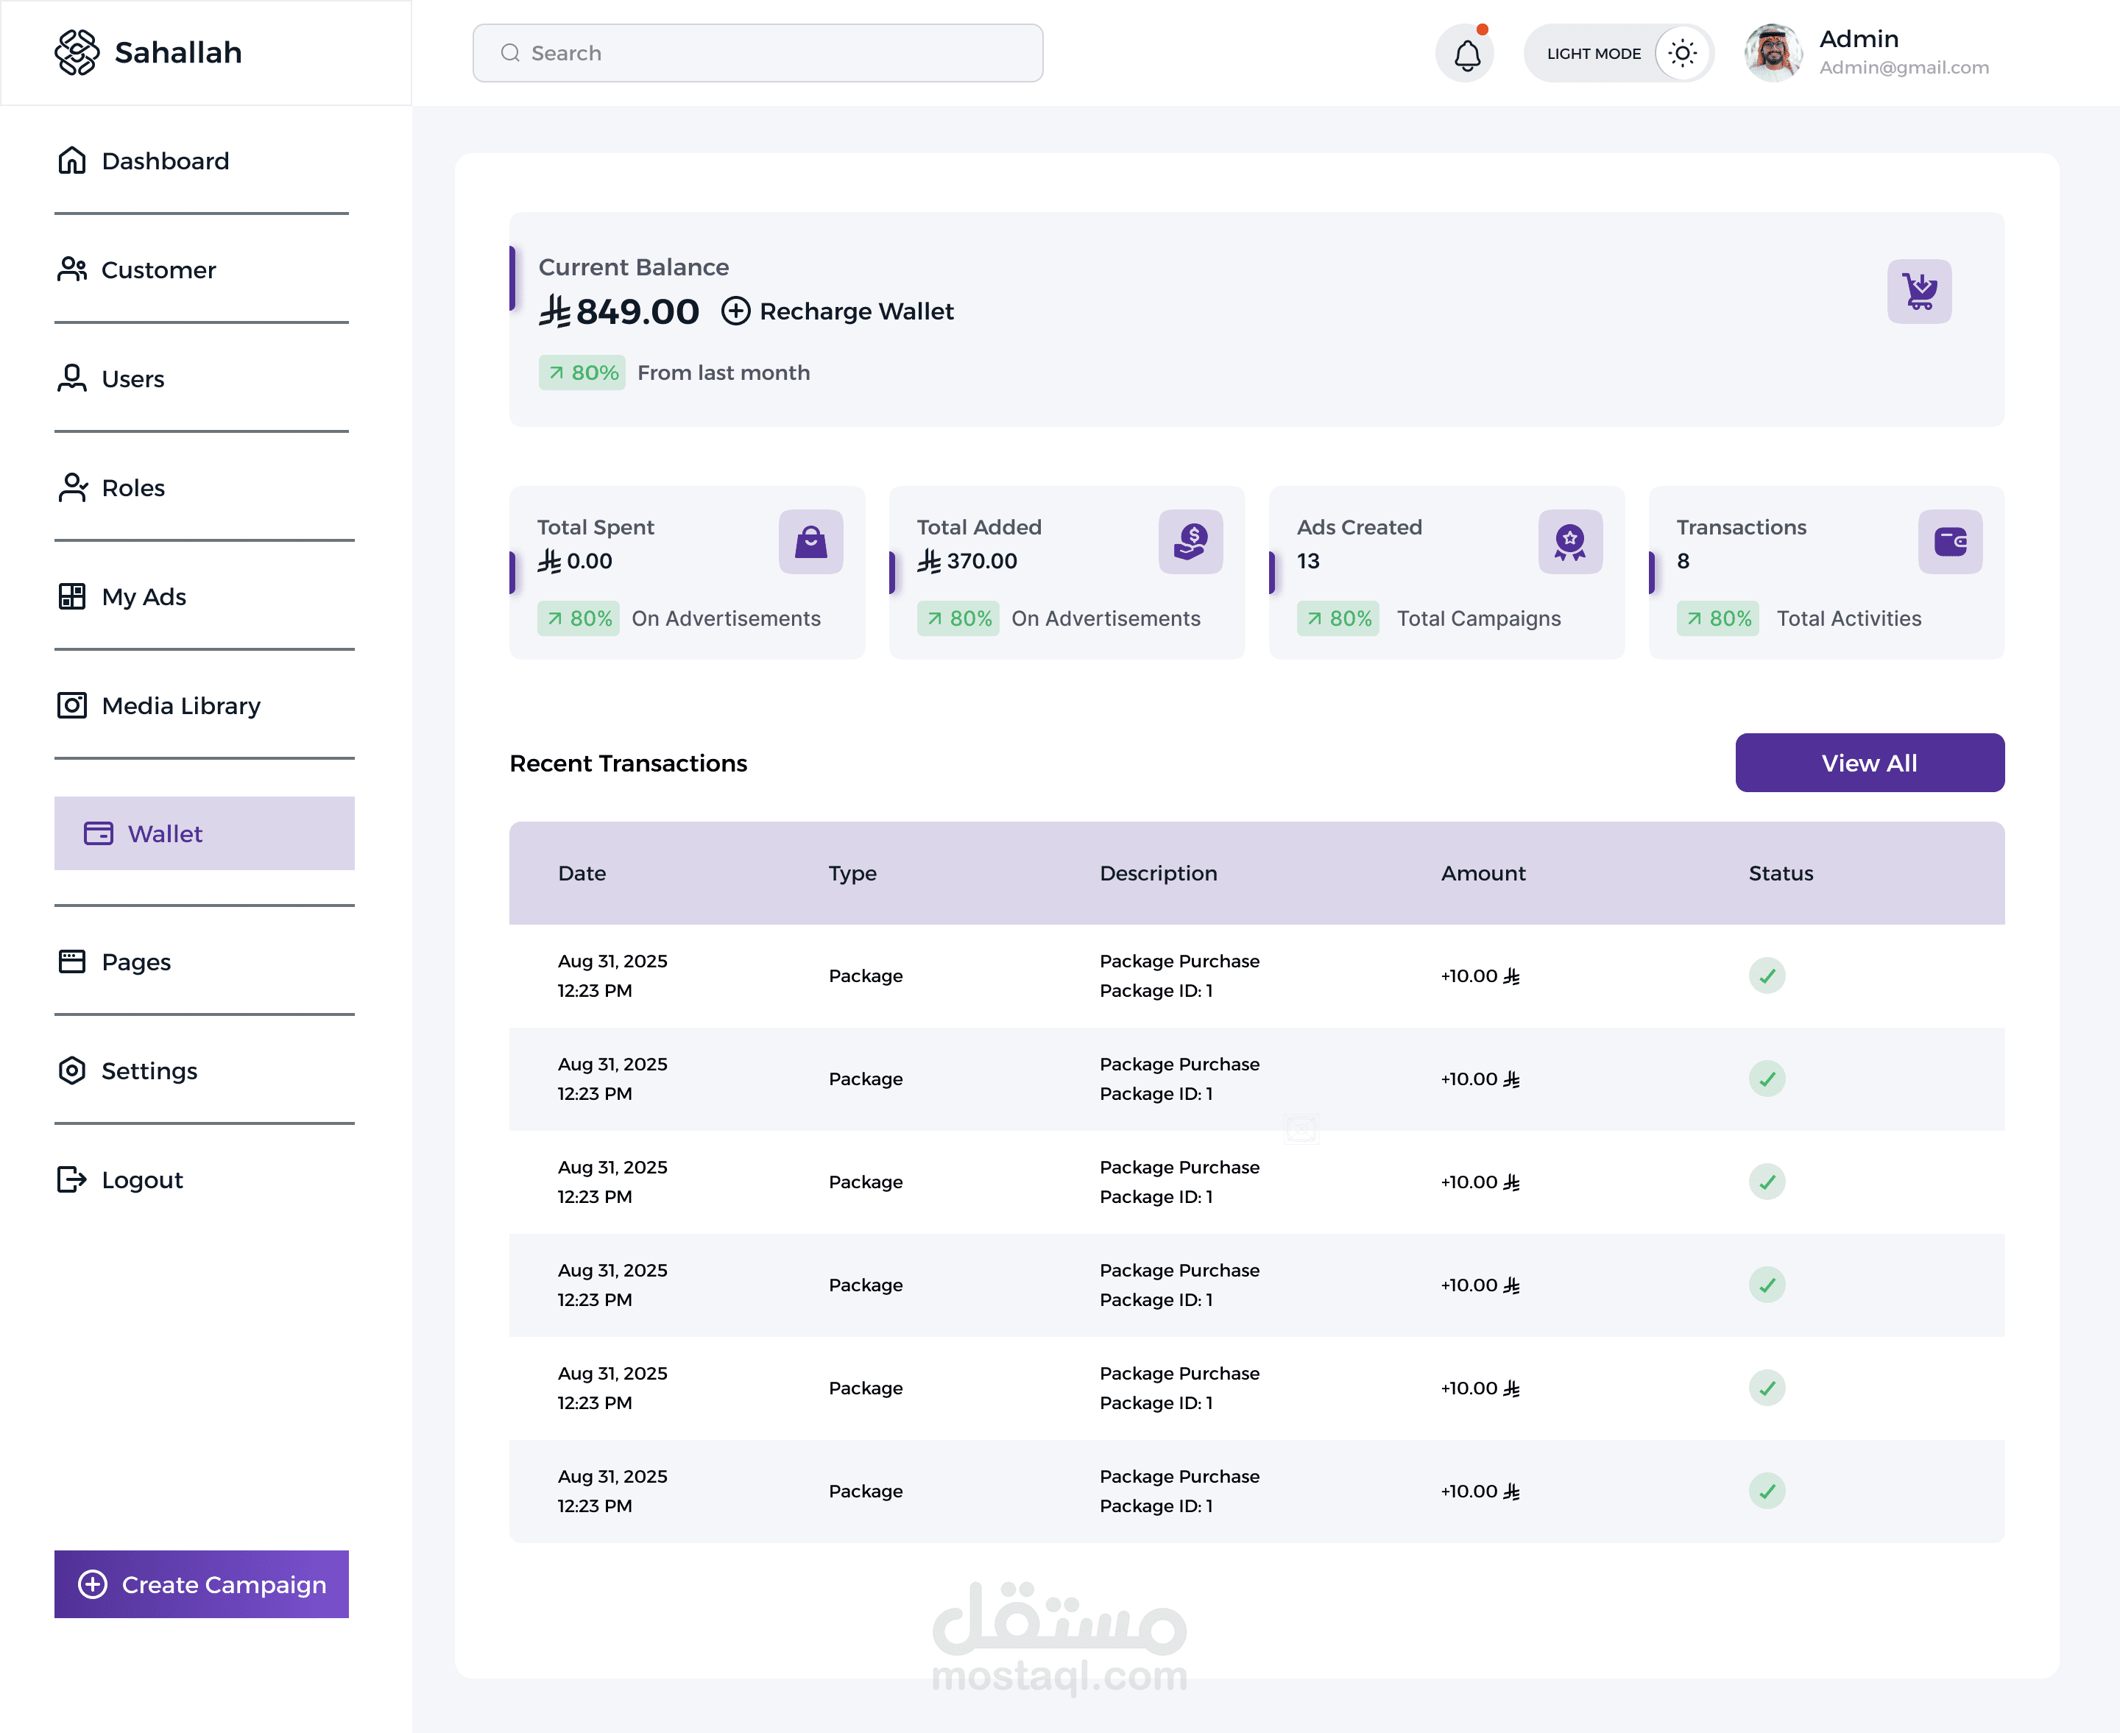This screenshot has height=1733, width=2120.
Task: Click the first row's green checkmark status
Action: 1766,975
